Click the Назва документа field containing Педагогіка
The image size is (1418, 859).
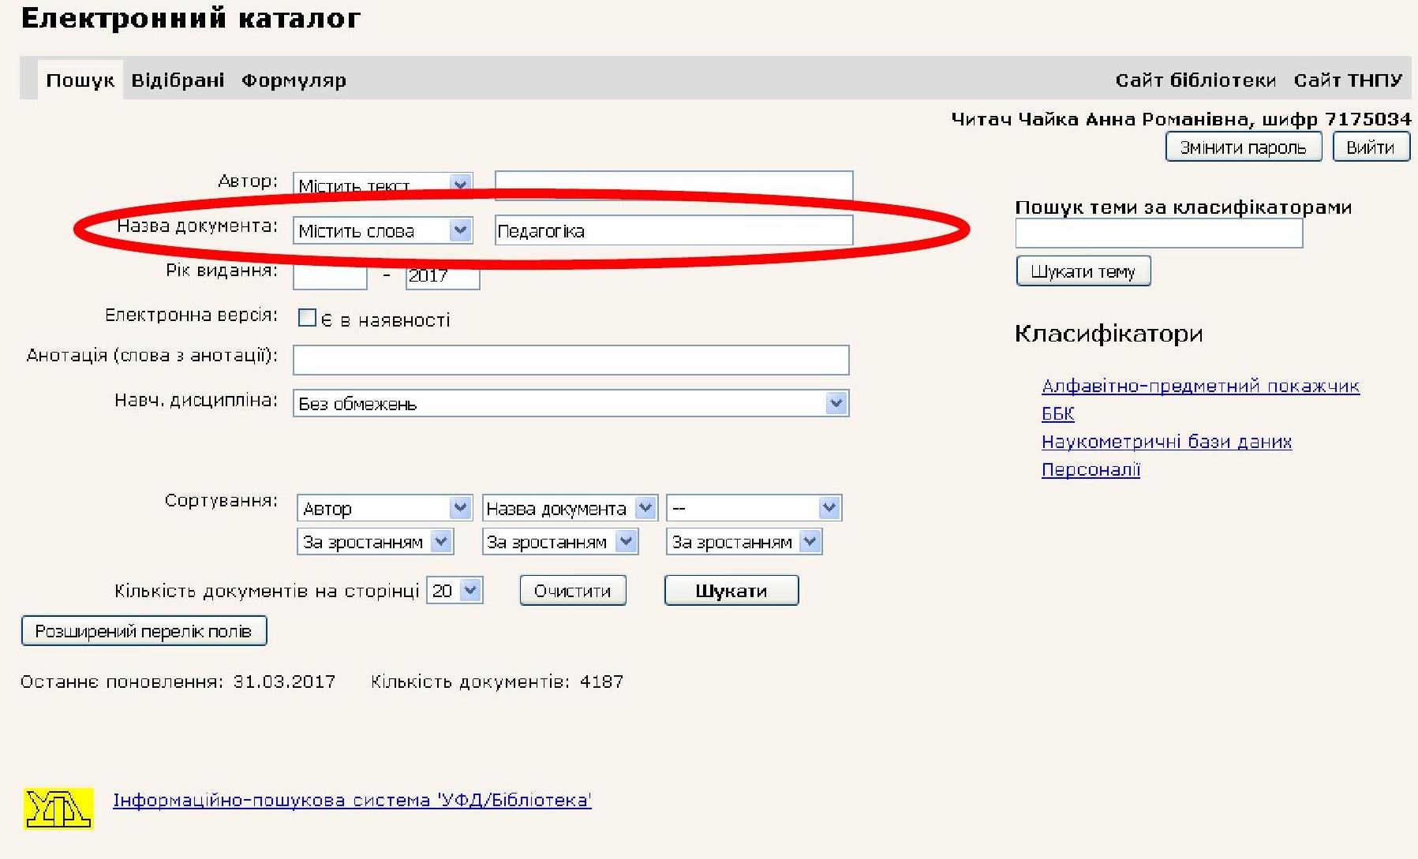[674, 230]
